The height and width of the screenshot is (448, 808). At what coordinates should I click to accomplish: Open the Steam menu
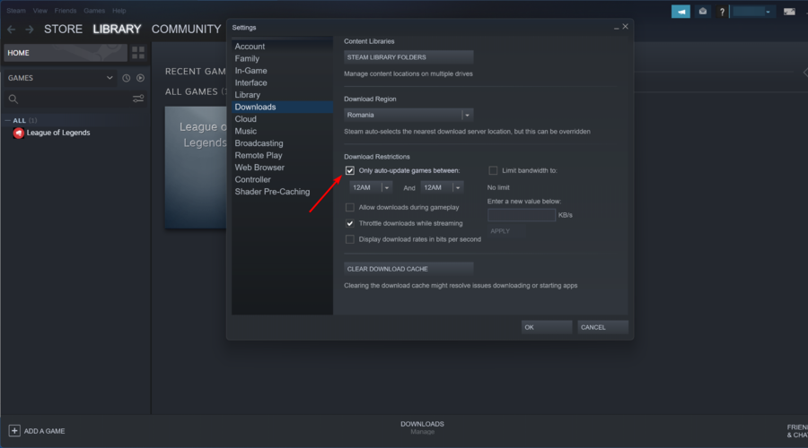click(16, 10)
